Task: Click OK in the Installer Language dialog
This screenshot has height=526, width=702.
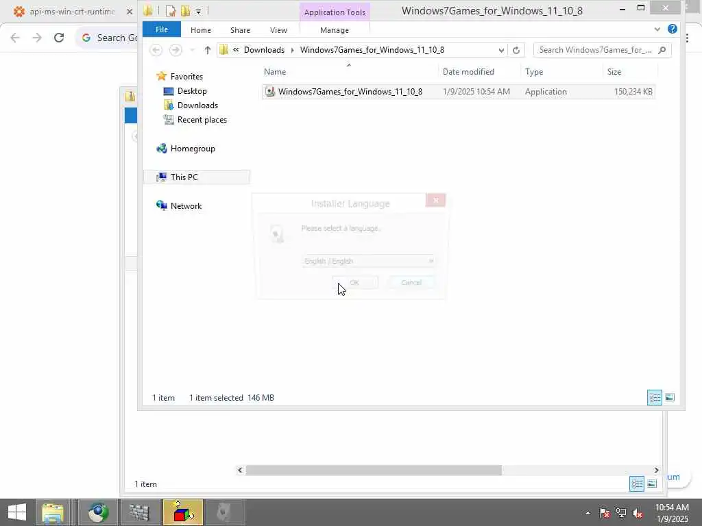Action: pyautogui.click(x=354, y=283)
